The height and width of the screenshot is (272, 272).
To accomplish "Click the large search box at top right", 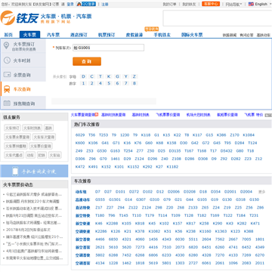I will (218, 18).
